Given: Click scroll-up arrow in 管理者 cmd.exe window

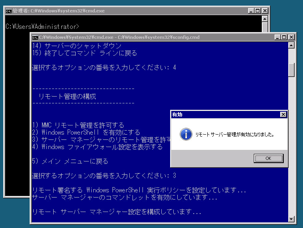Looking at the screenshot, I should coord(265,19).
